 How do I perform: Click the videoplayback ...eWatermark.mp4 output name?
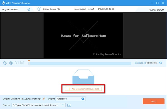pyautogui.click(x=26, y=99)
